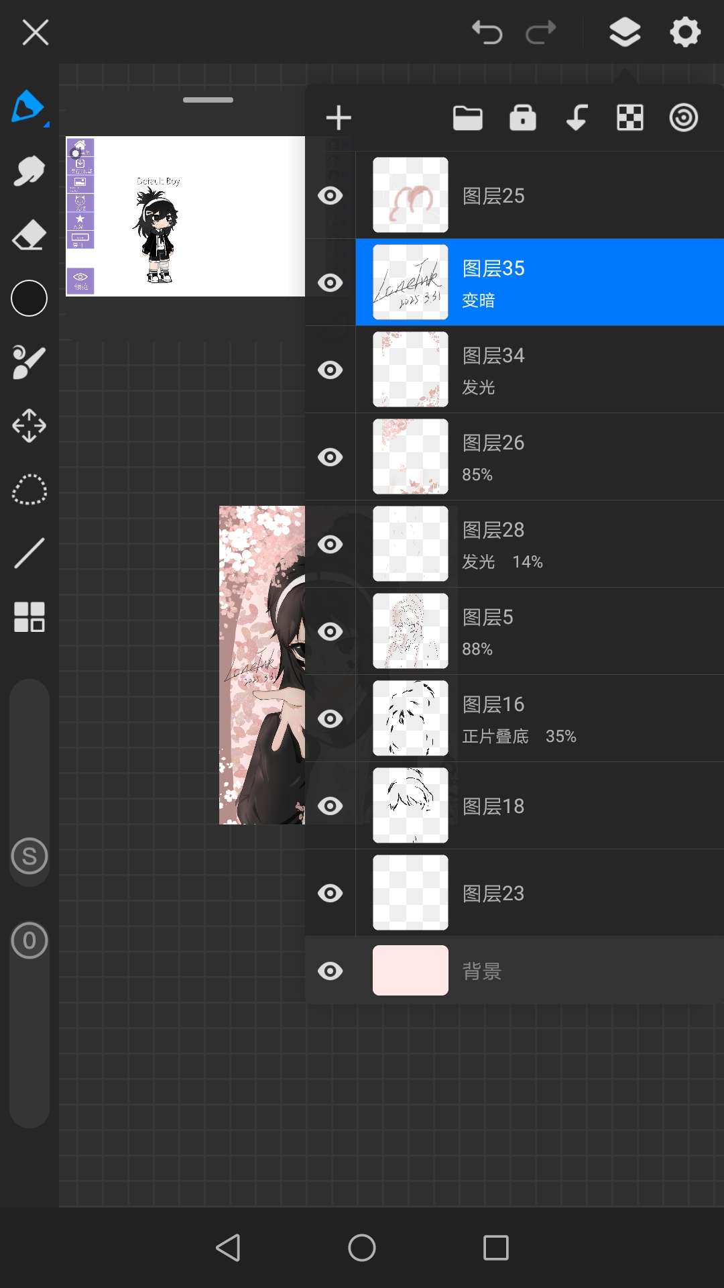This screenshot has width=724, height=1288.
Task: Select the move transform tool
Action: pyautogui.click(x=29, y=426)
